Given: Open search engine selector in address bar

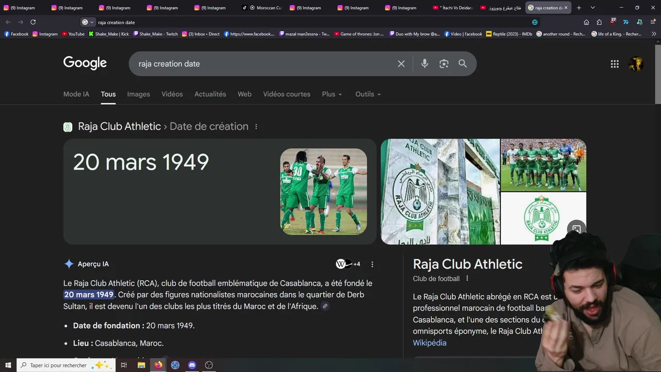Looking at the screenshot, I should click(x=88, y=22).
